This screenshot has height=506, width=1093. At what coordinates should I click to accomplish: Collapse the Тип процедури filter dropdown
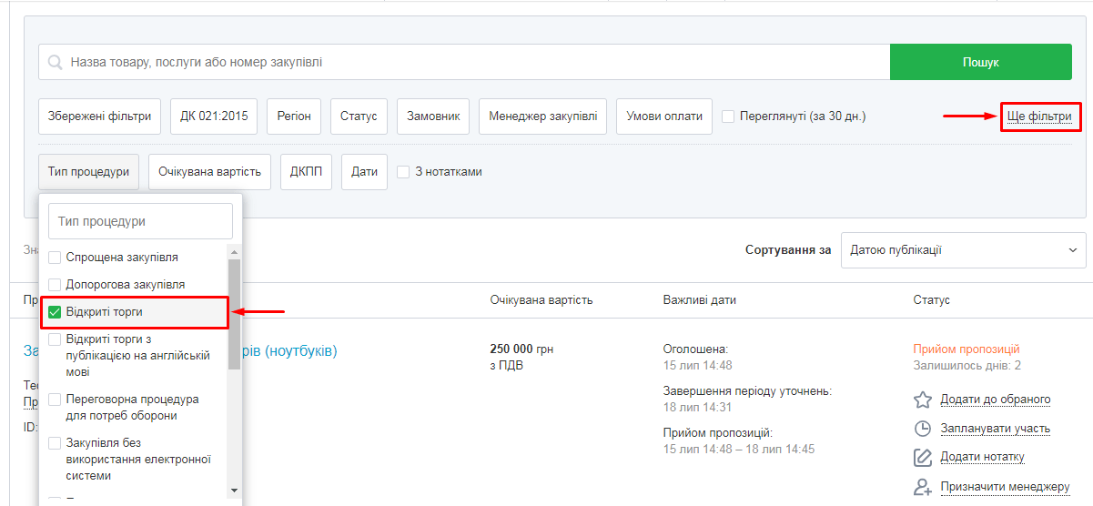pyautogui.click(x=88, y=172)
